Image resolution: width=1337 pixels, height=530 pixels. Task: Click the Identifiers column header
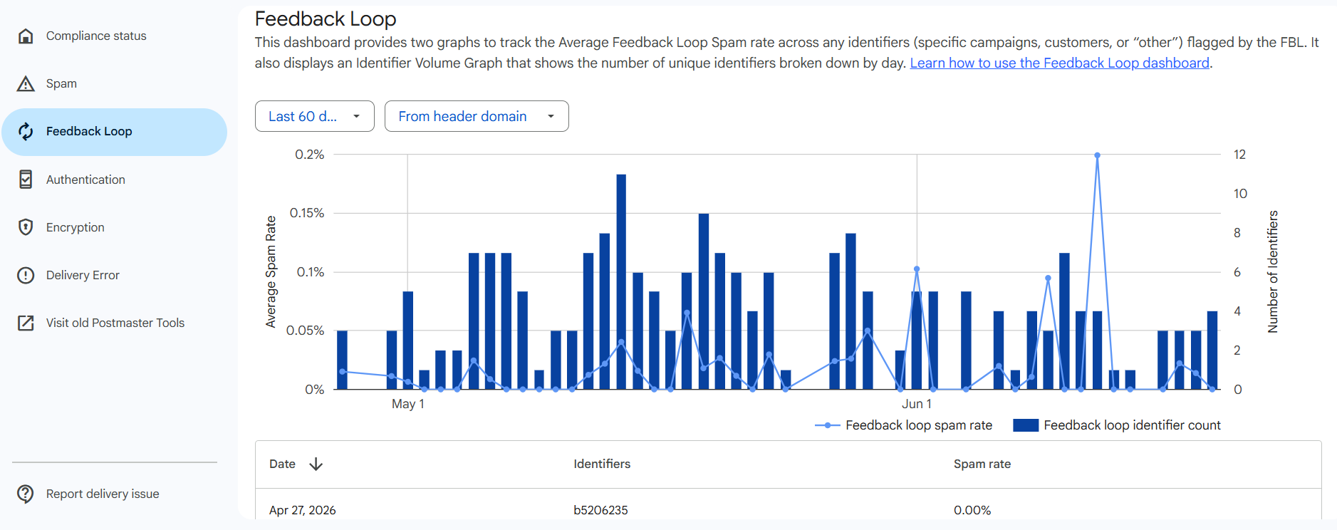pos(602,464)
